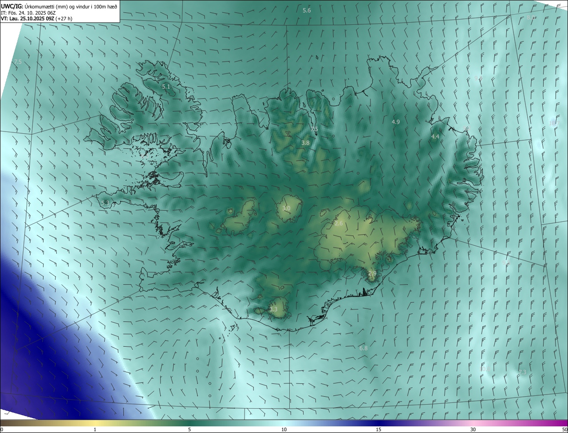Click the value 10.7 near the right edge
Viewport: 568px width, 433px height.
click(x=554, y=124)
